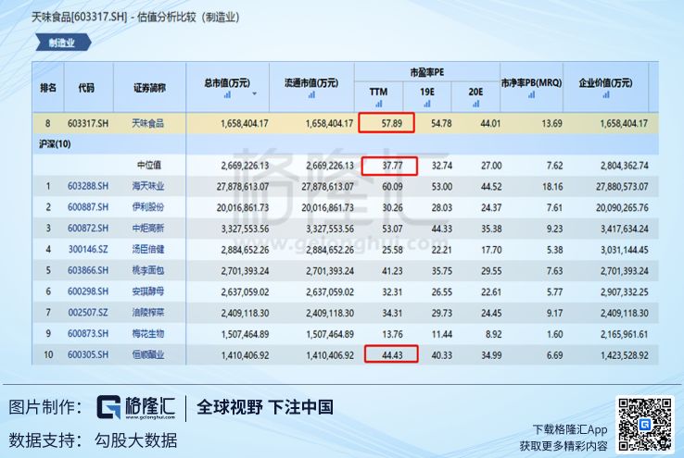Click highlighted TTM value 57.89

point(386,123)
